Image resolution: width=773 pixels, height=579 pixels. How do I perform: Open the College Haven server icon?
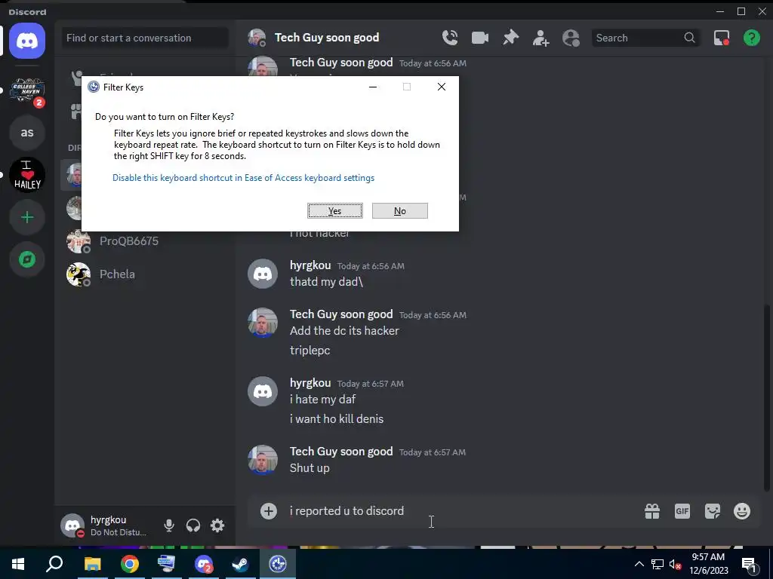tap(27, 90)
